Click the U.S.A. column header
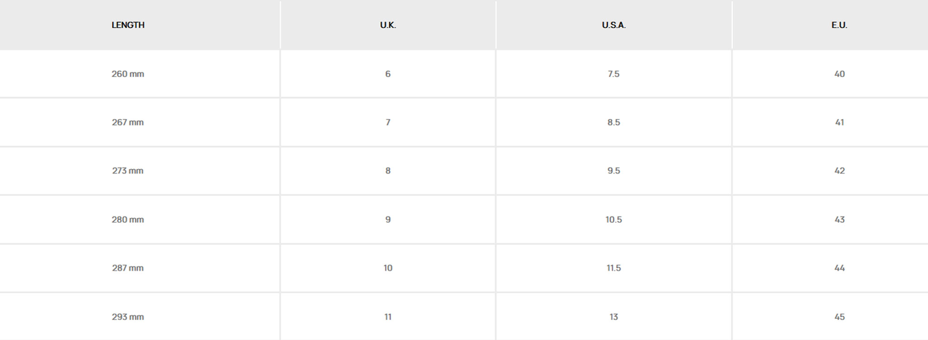The image size is (928, 340). 613,25
